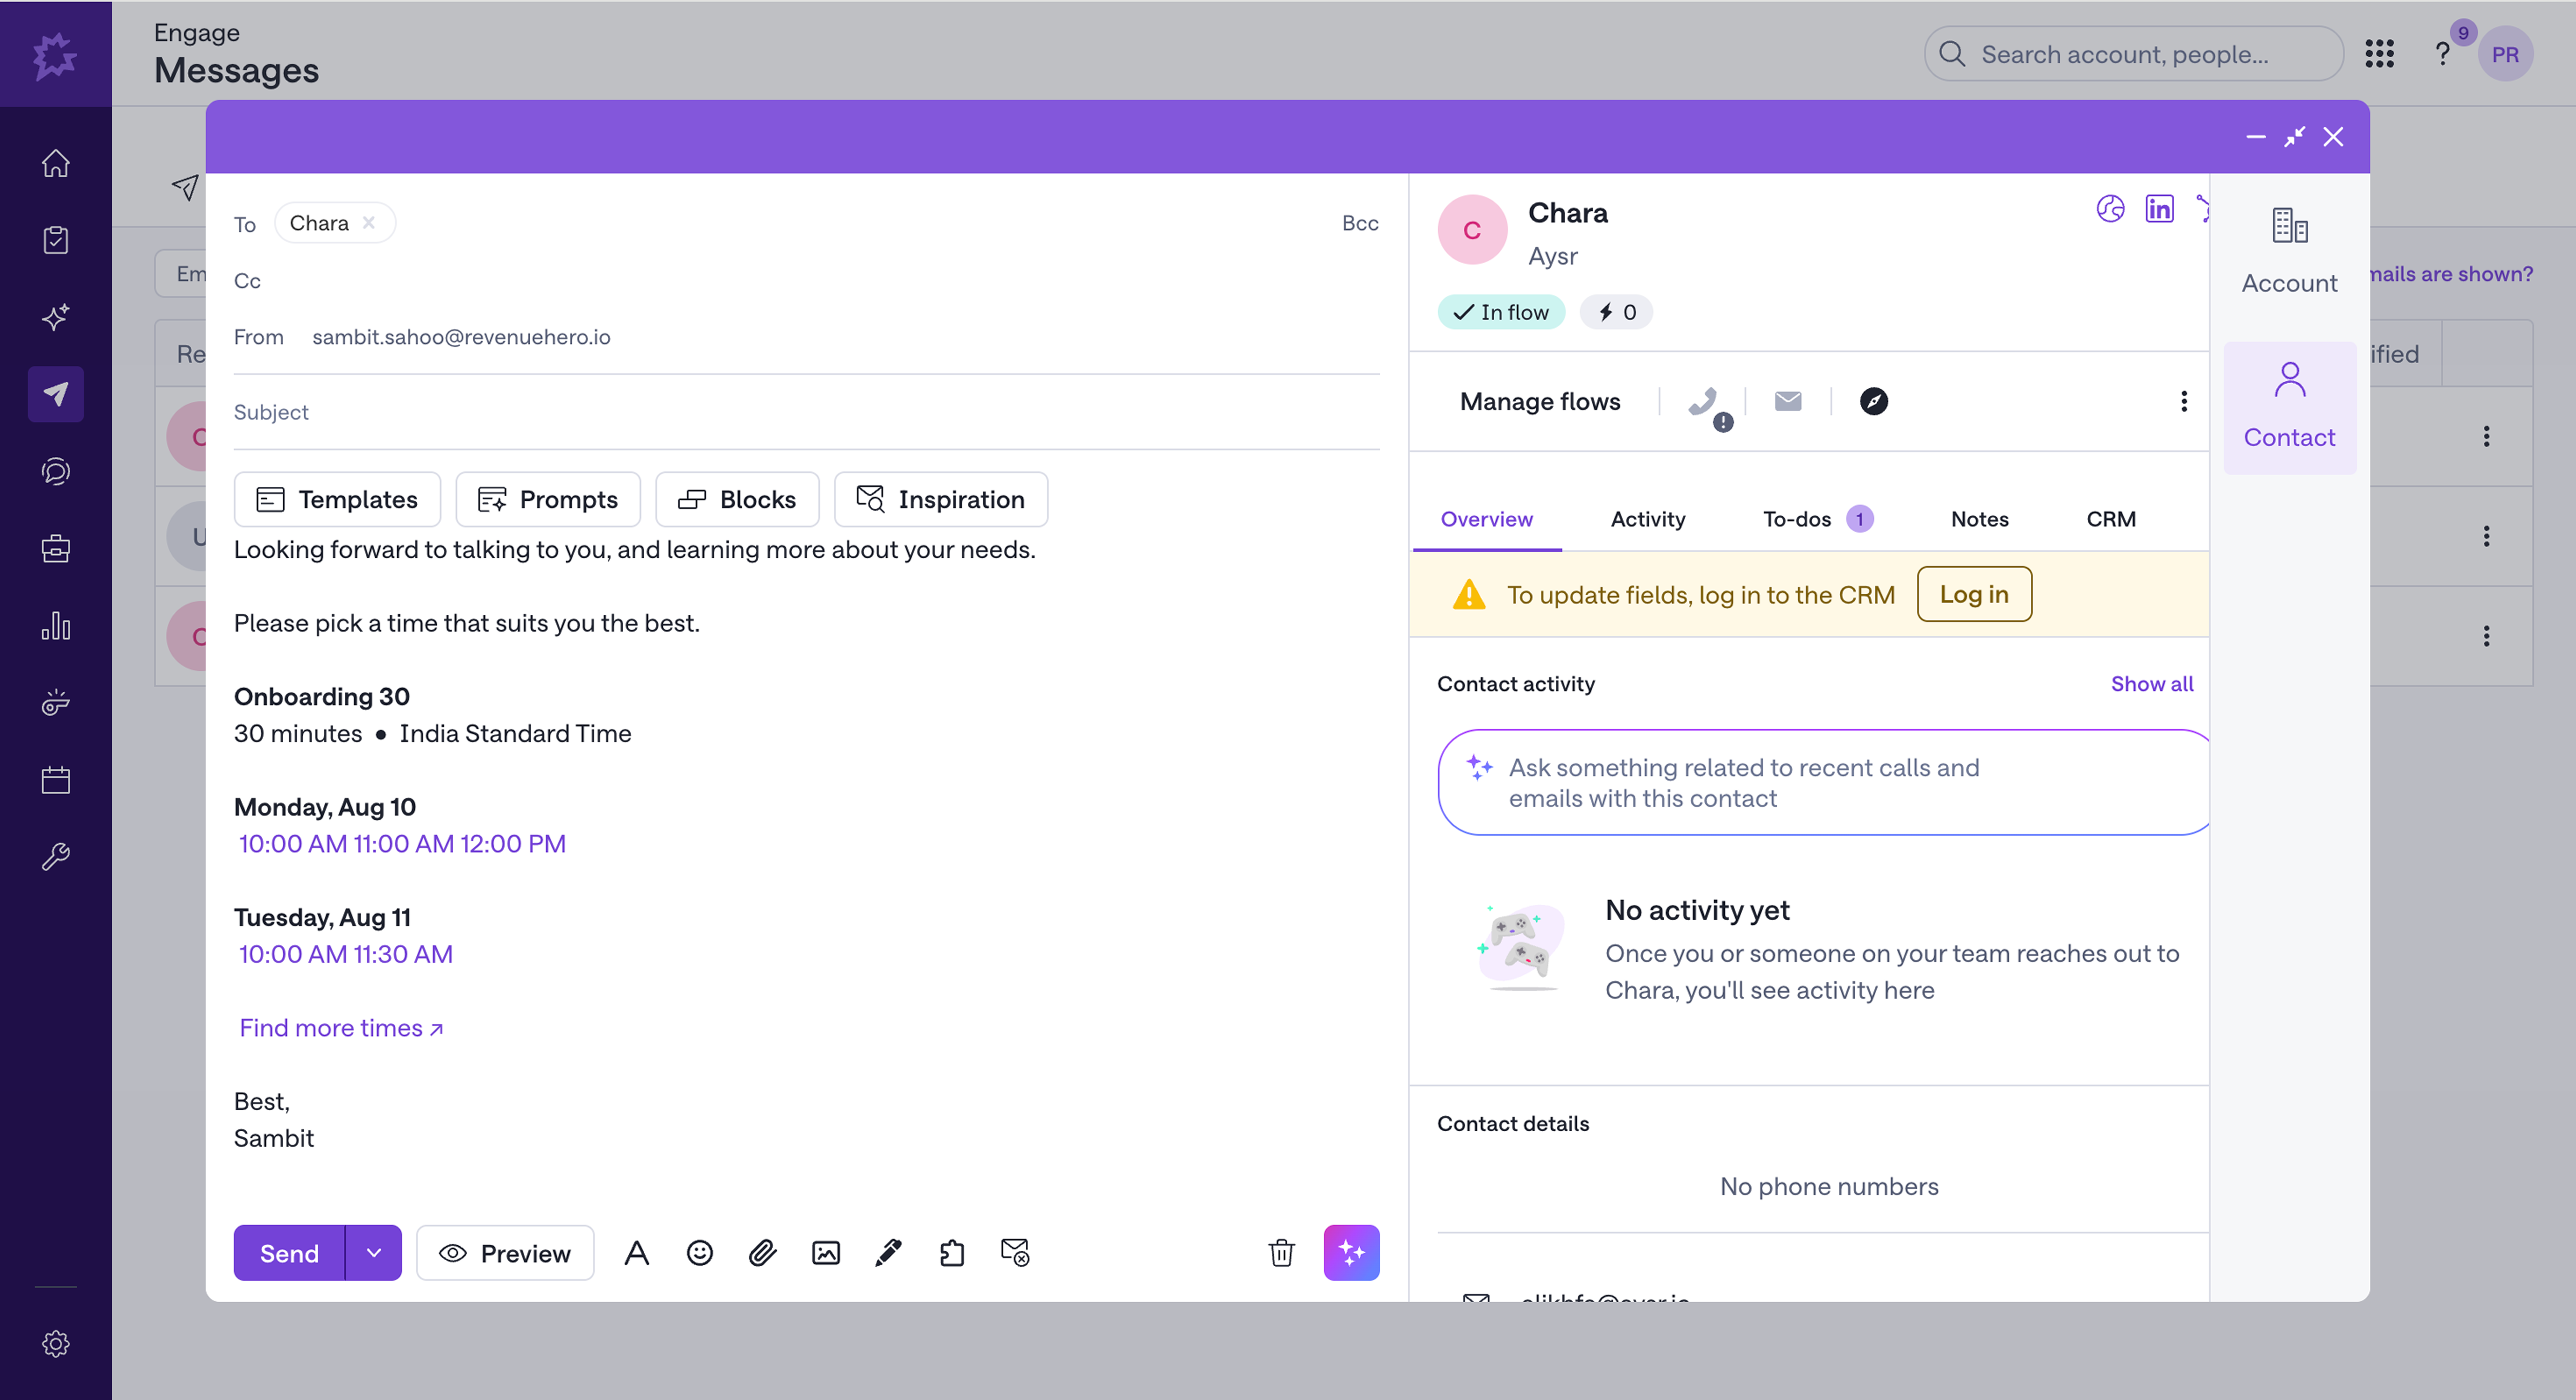This screenshot has height=1400, width=2576.
Task: Open the calendar icon in the sidebar
Action: pos(56,780)
